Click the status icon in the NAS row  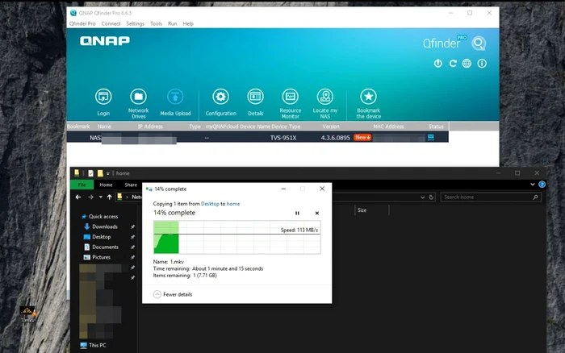(x=430, y=138)
